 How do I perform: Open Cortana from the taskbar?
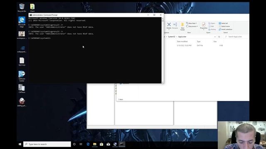click(x=74, y=144)
